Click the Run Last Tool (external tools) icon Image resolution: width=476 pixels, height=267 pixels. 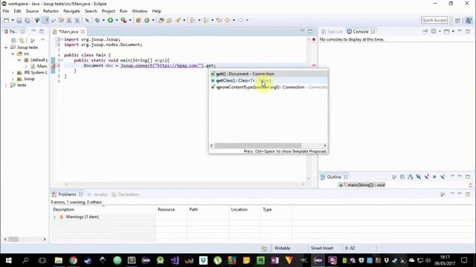[123, 20]
